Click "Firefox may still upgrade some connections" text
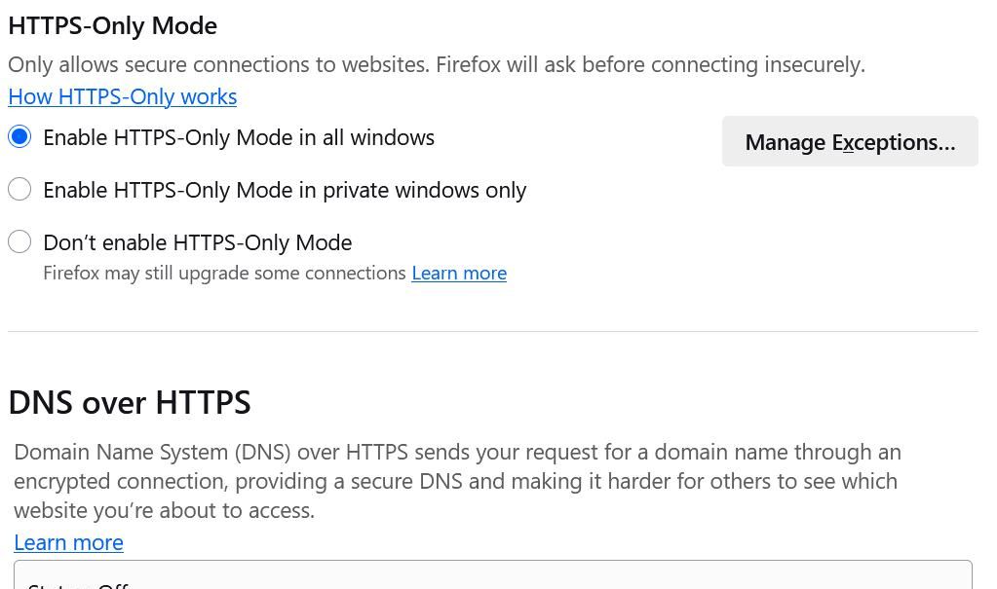The image size is (997, 589). (224, 274)
